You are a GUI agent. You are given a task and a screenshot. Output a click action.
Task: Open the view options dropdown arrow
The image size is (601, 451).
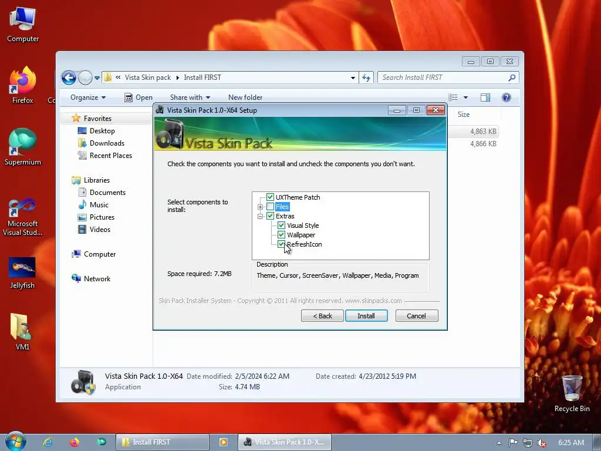coord(465,97)
